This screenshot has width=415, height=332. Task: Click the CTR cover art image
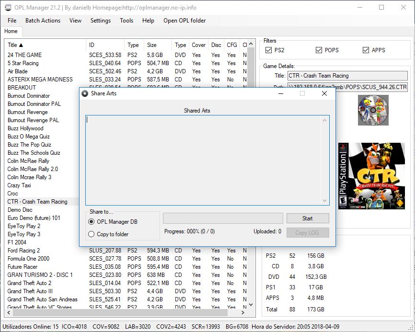pos(371,176)
